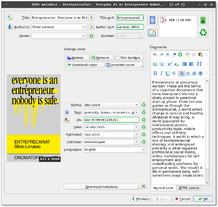Viewport: 218px width, 207px height.
Task: Click Download cover button
Action: coord(85,65)
